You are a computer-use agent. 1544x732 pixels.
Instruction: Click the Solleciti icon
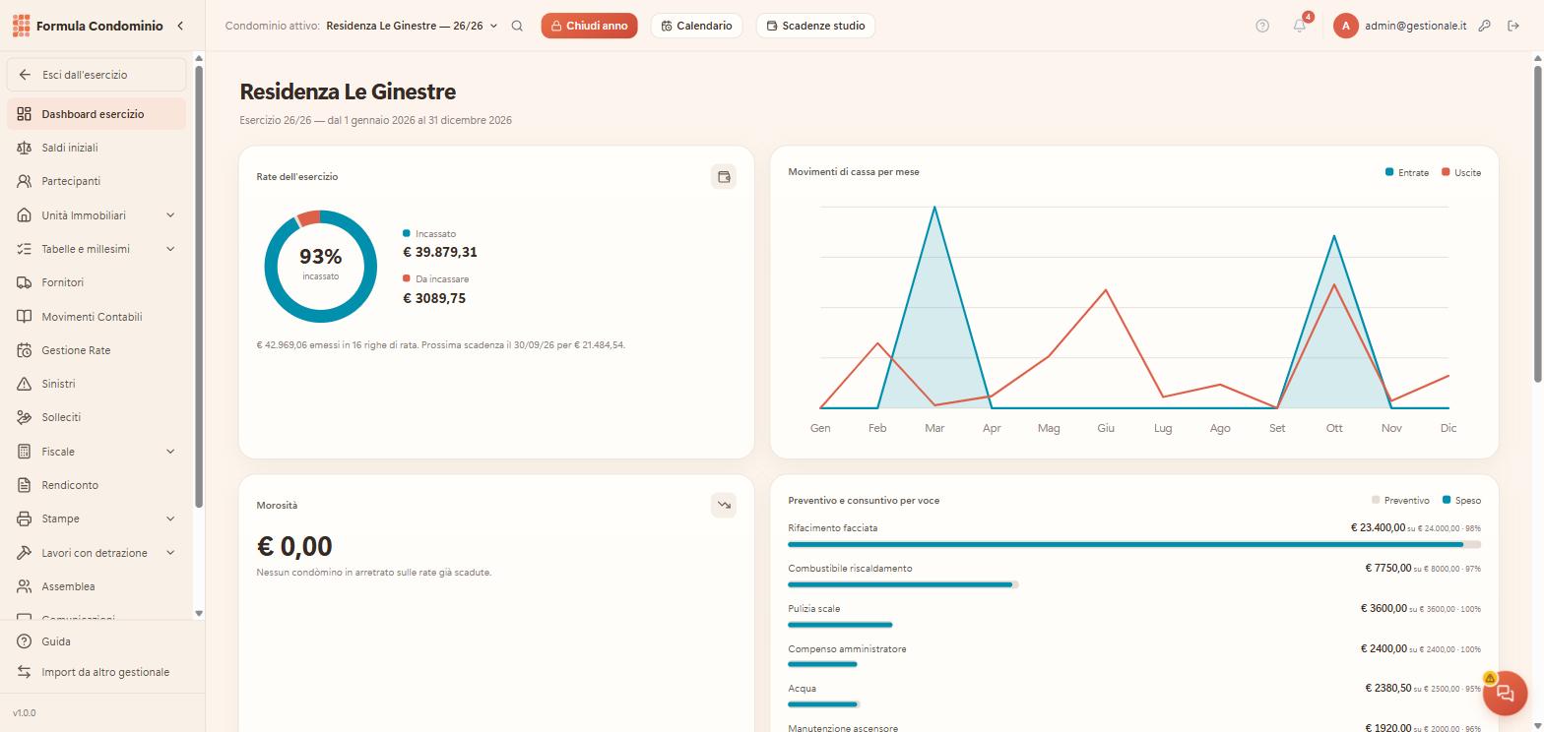[25, 417]
